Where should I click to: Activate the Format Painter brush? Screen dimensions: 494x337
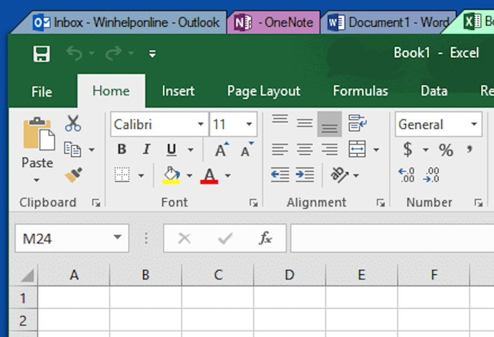coord(73,175)
